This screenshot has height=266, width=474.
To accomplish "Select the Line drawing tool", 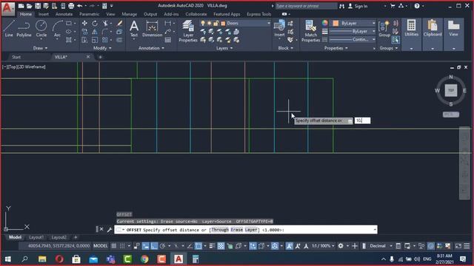I will pyautogui.click(x=9, y=29).
